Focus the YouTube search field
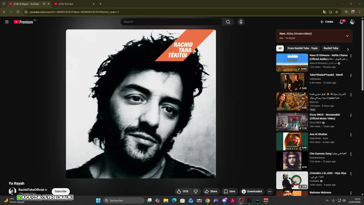The height and width of the screenshot is (205, 364). click(x=171, y=22)
